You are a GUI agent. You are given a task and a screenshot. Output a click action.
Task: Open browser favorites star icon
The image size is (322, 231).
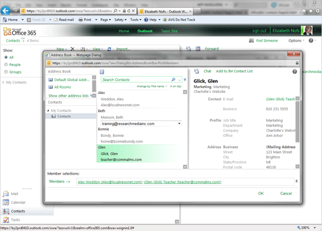(x=311, y=11)
